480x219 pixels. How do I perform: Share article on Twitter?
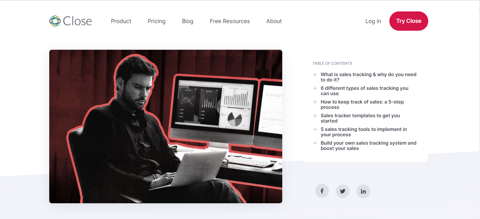(342, 191)
